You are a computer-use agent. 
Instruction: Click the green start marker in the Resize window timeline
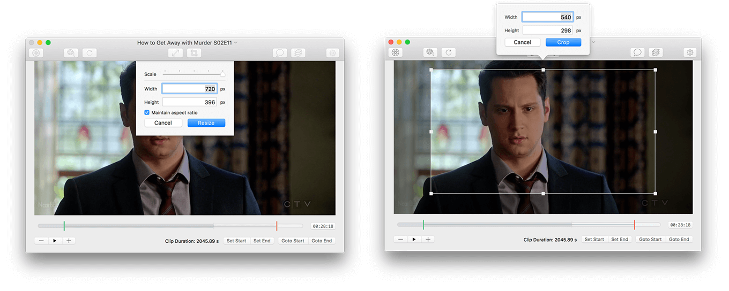64,226
